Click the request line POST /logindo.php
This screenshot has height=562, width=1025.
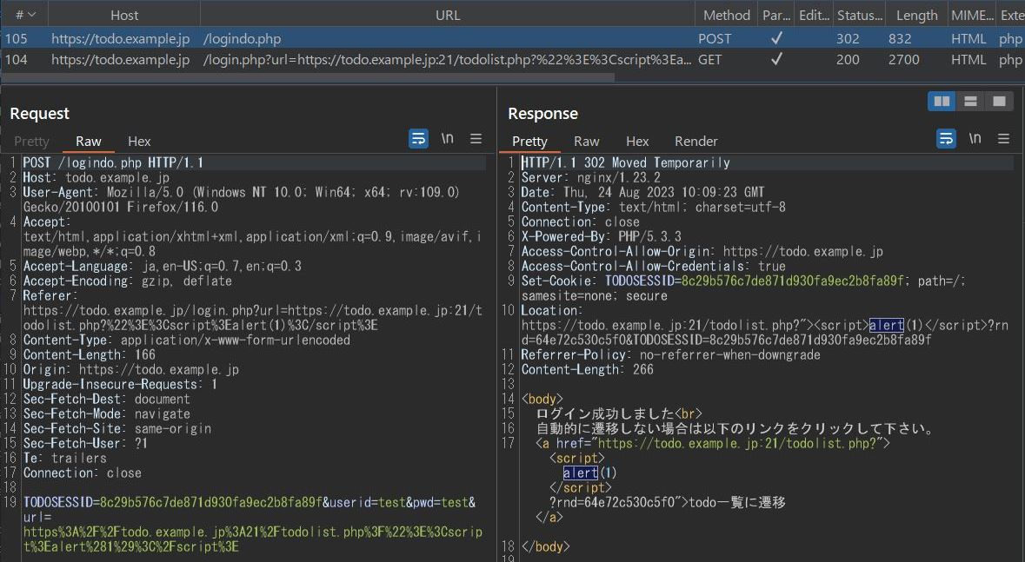[113, 162]
